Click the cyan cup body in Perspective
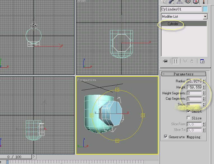 pyautogui.click(x=92, y=113)
